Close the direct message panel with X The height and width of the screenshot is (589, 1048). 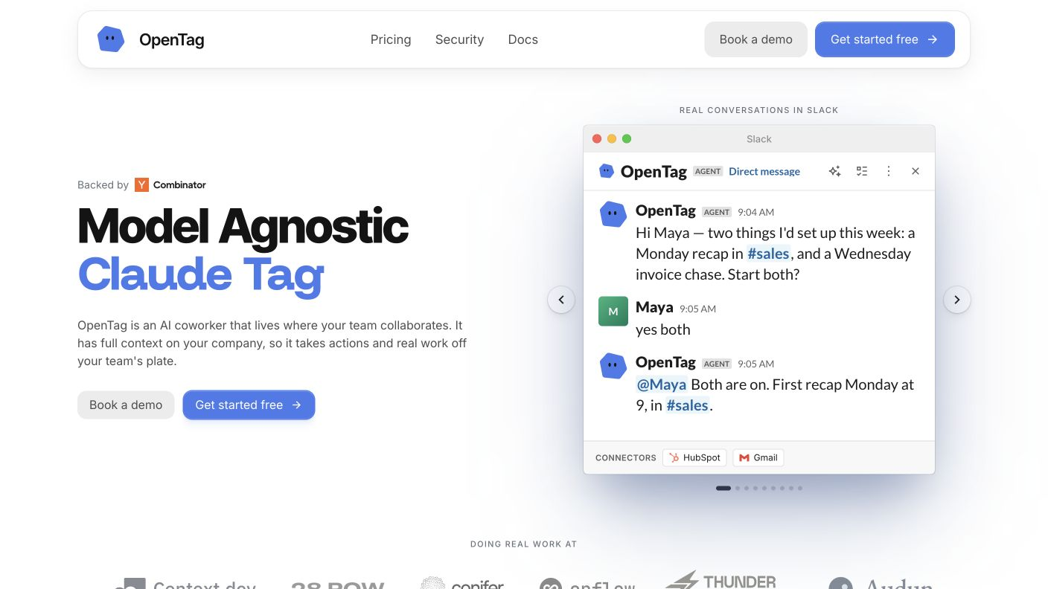pos(916,171)
